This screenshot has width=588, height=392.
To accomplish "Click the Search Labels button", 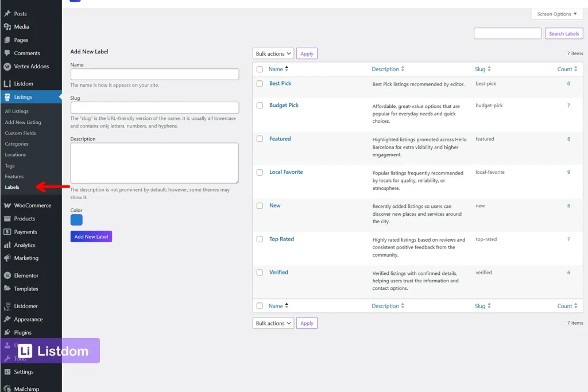I will click(563, 33).
